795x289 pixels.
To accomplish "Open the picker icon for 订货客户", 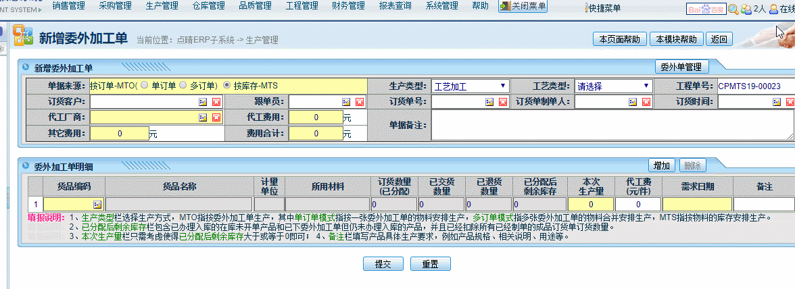I will [x=202, y=102].
